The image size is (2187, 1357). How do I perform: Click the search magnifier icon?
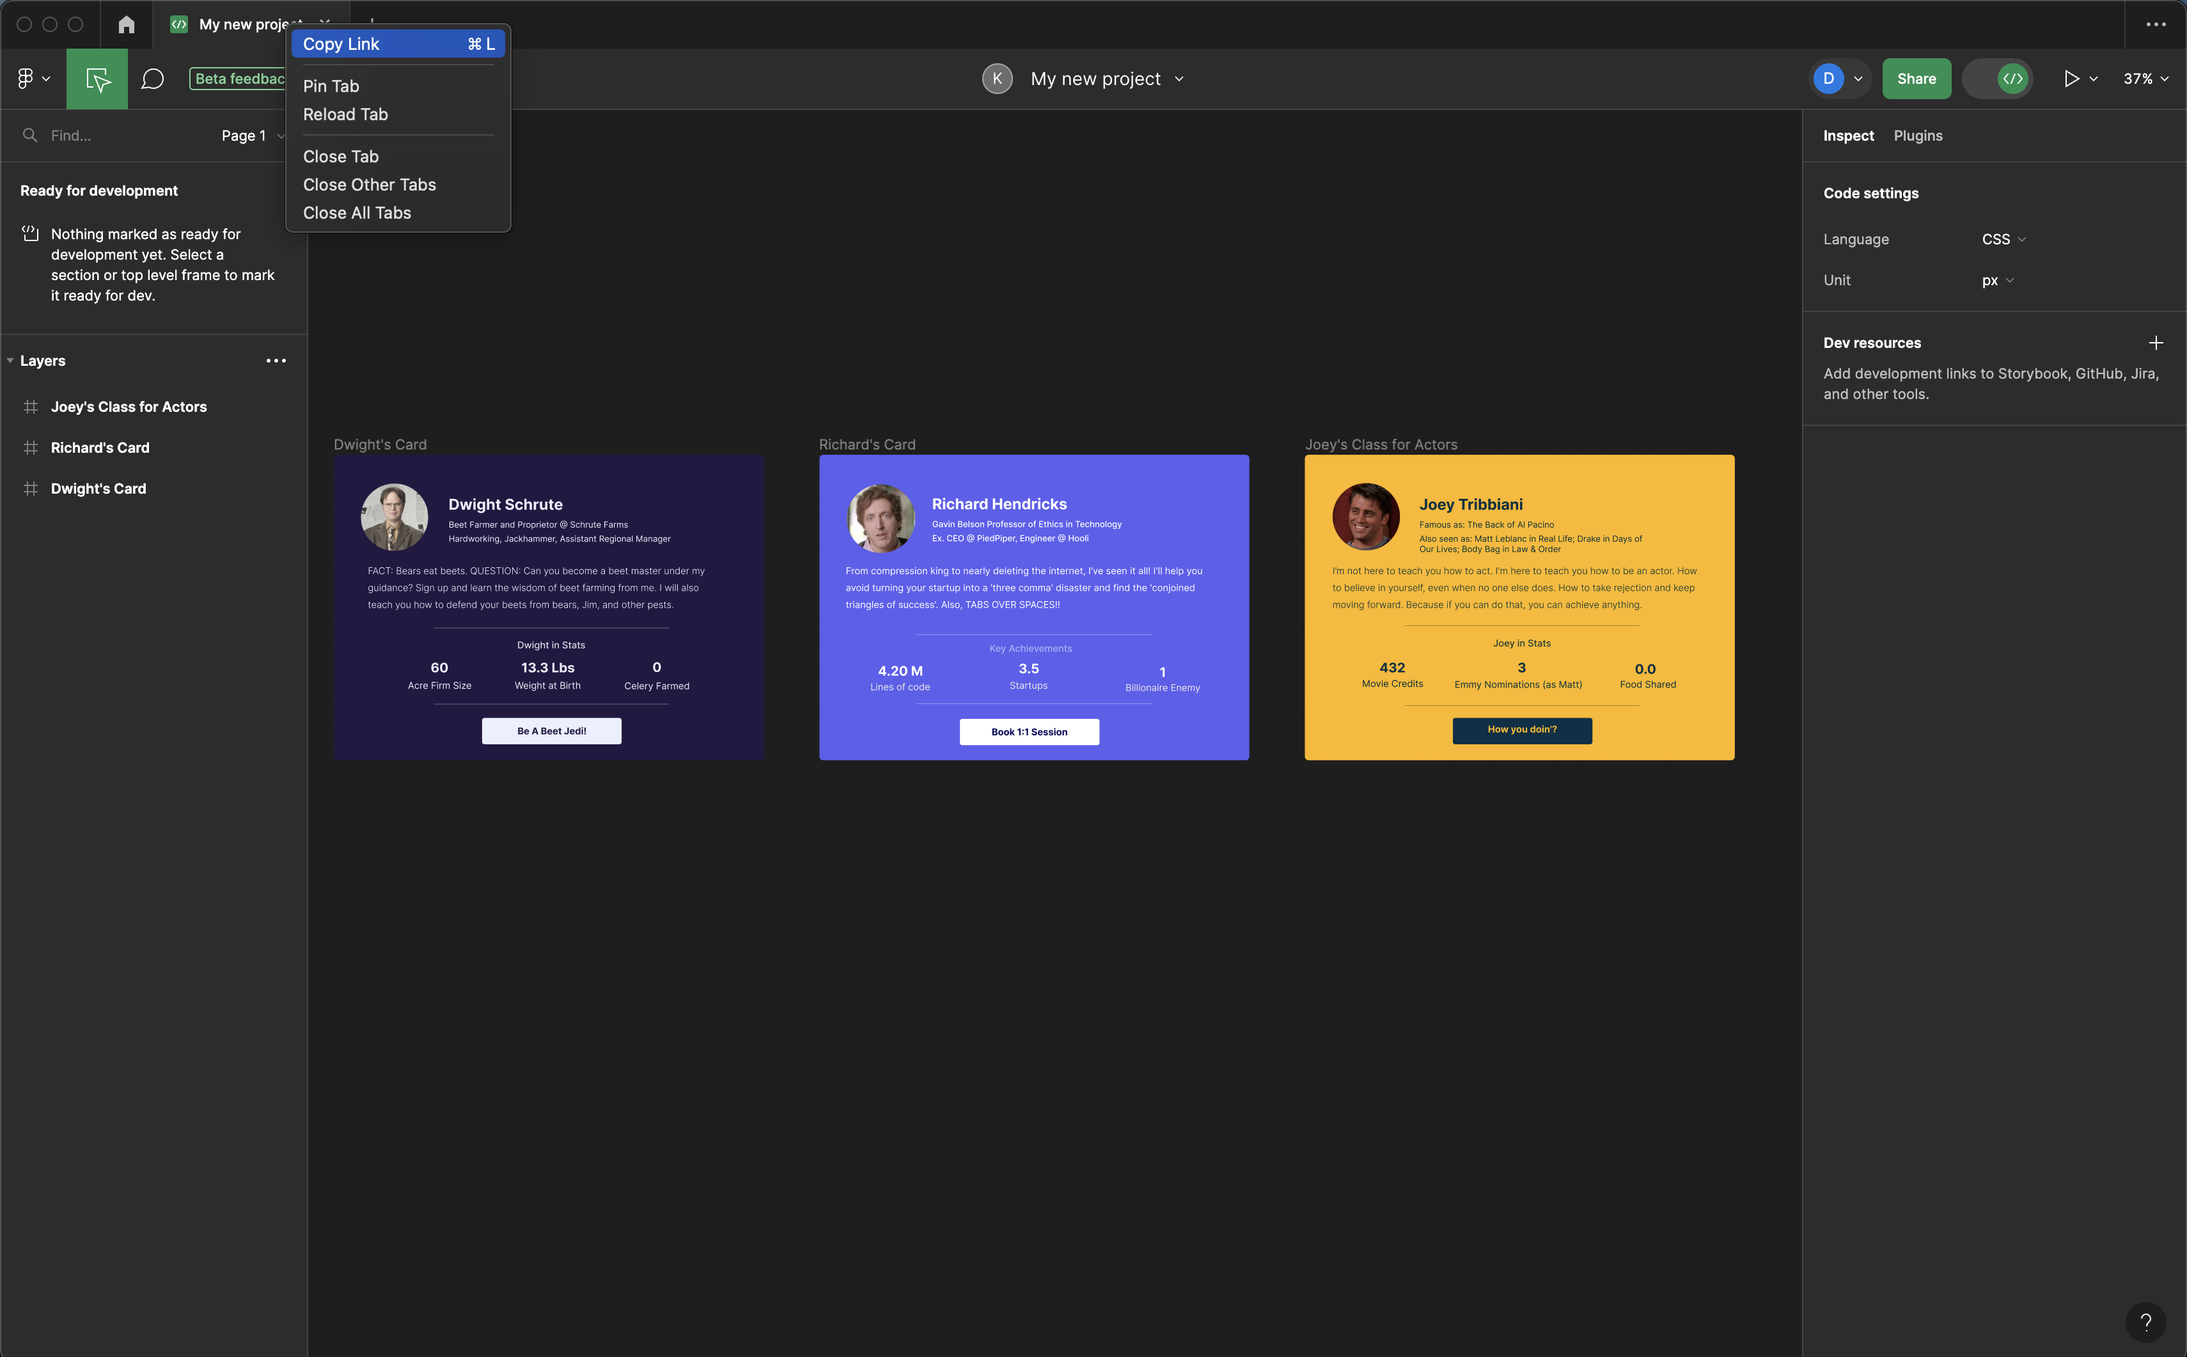(x=29, y=136)
